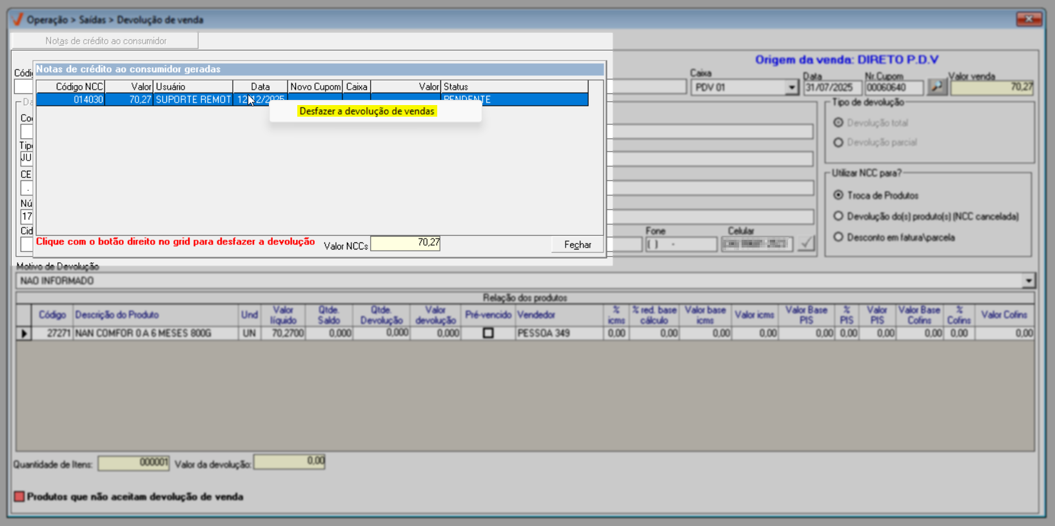This screenshot has height=526, width=1055.
Task: Click the Und column header
Action: (250, 315)
